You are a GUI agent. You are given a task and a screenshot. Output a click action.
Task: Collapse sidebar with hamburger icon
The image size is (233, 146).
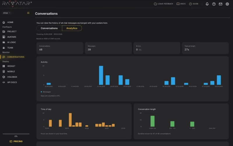28,13
